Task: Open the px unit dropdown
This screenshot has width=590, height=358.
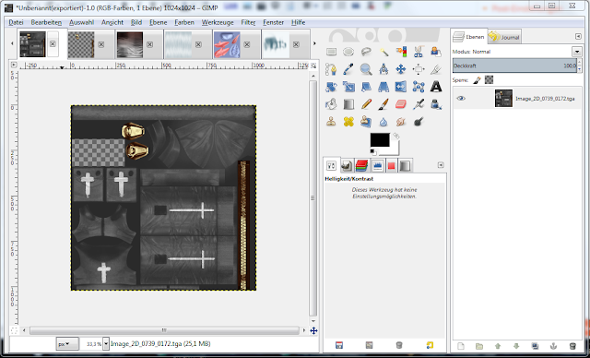Action: (67, 343)
